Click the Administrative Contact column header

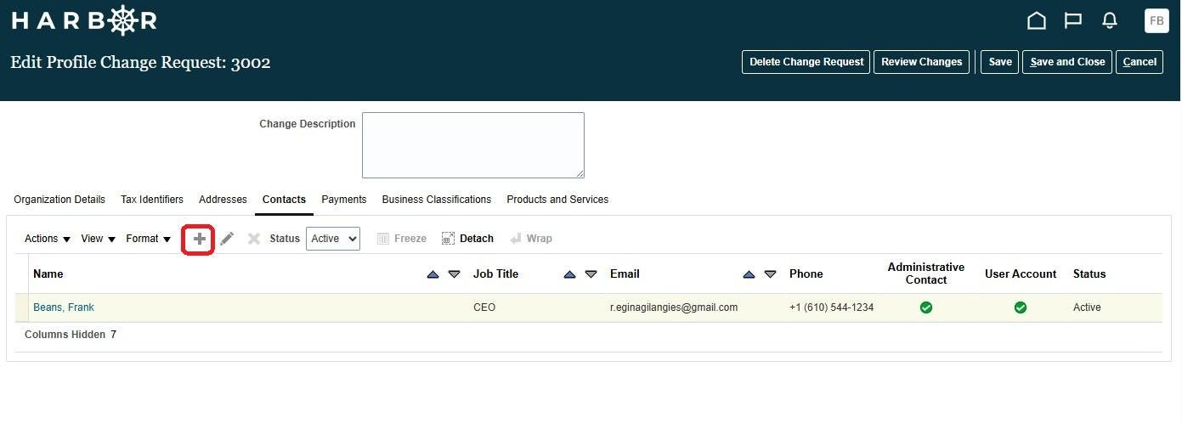(x=926, y=274)
